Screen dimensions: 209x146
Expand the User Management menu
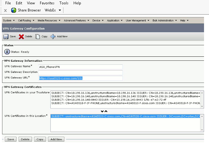pyautogui.click(x=137, y=20)
